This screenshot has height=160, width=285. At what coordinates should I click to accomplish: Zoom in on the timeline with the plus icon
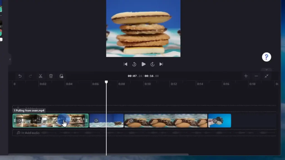[246, 76]
